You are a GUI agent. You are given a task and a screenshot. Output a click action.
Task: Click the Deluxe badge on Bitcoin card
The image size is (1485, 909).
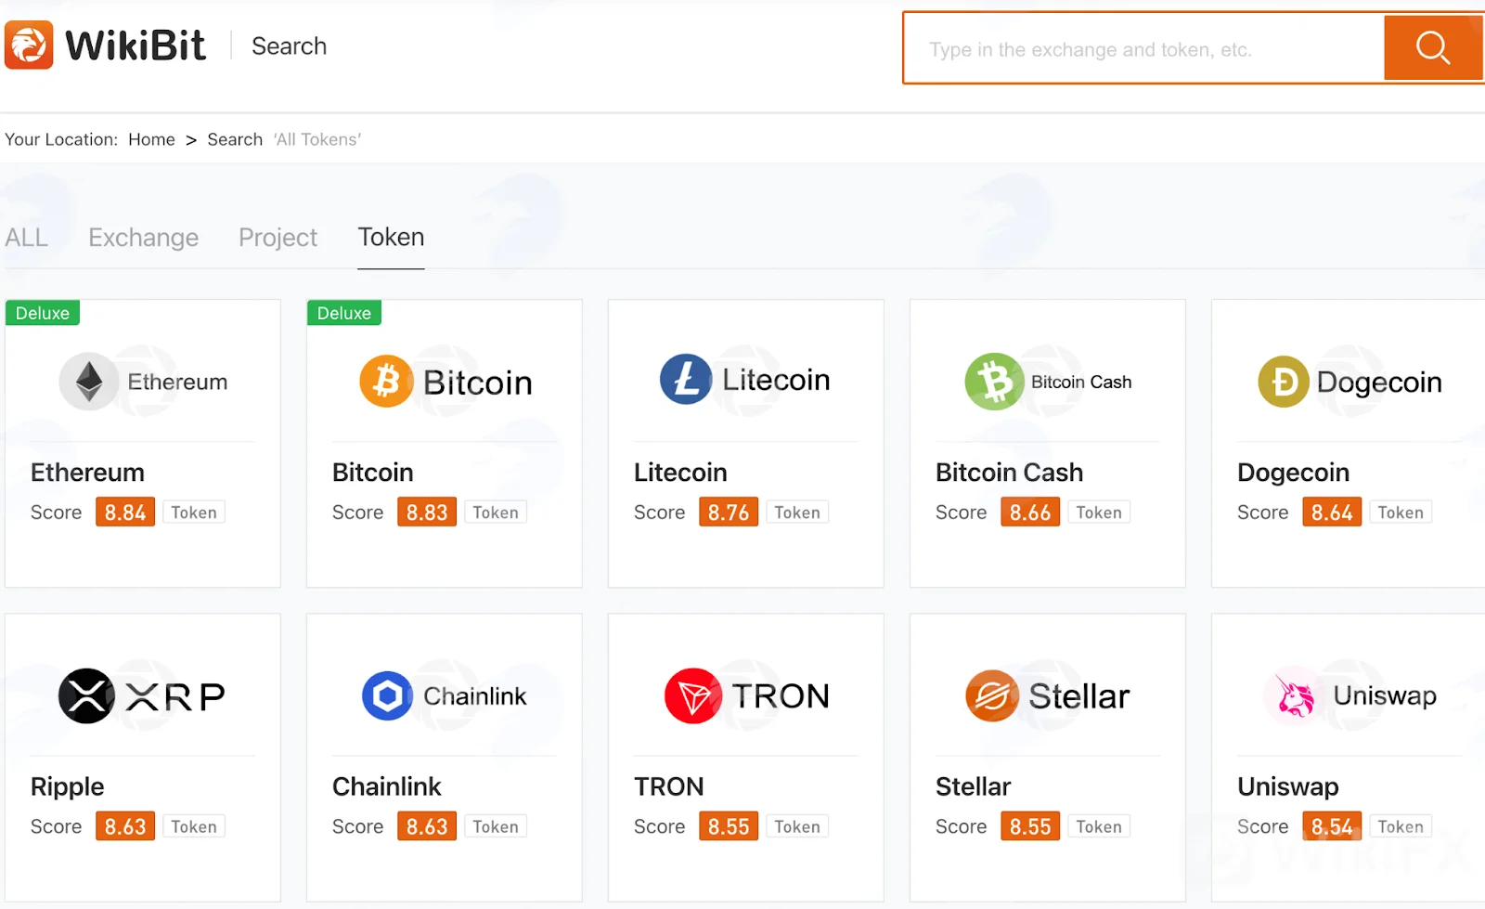coord(344,313)
